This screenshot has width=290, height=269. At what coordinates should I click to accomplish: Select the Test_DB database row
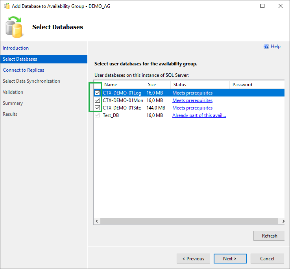pyautogui.click(x=189, y=115)
